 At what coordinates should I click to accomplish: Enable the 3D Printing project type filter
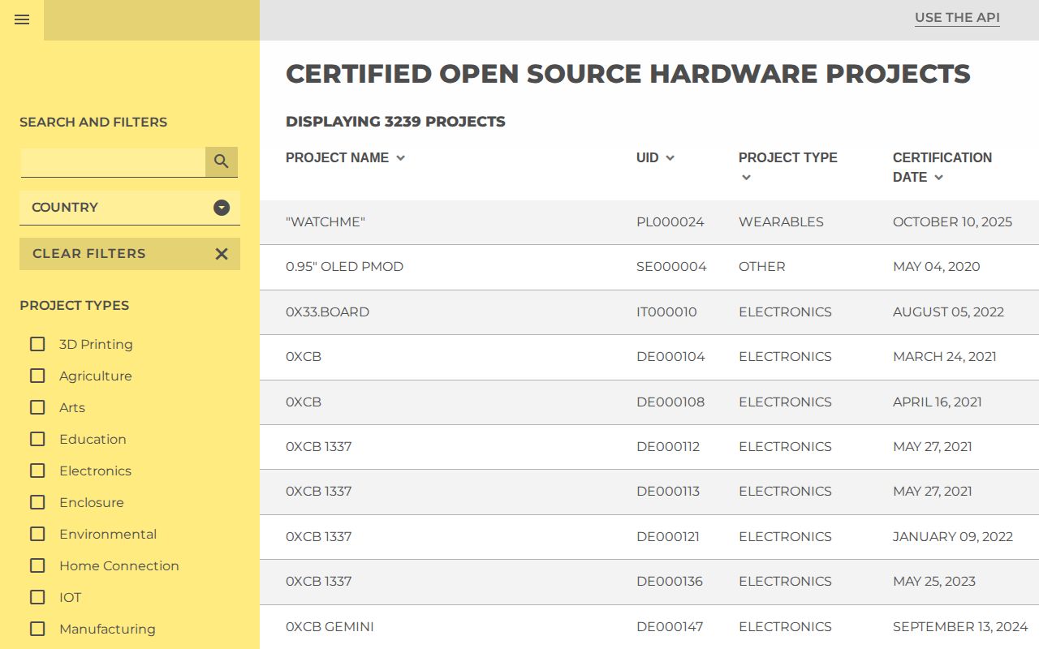point(37,344)
